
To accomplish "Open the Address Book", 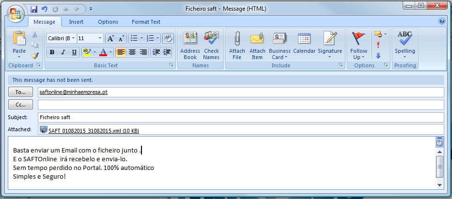I will click(190, 45).
